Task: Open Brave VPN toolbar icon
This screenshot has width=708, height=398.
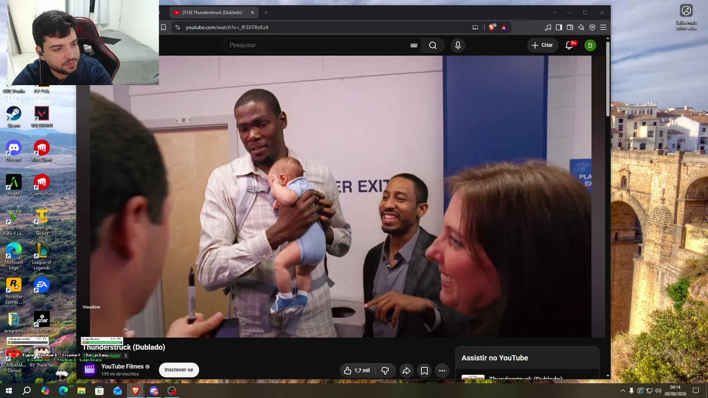Action: click(x=592, y=27)
